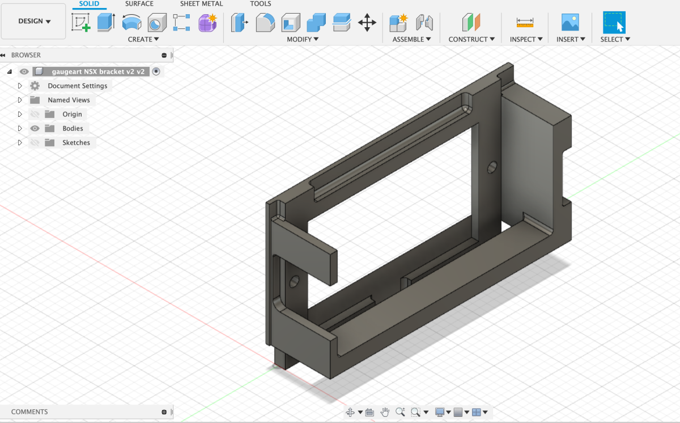Viewport: 680px width, 423px height.
Task: Click the Look At icon
Action: tap(370, 412)
